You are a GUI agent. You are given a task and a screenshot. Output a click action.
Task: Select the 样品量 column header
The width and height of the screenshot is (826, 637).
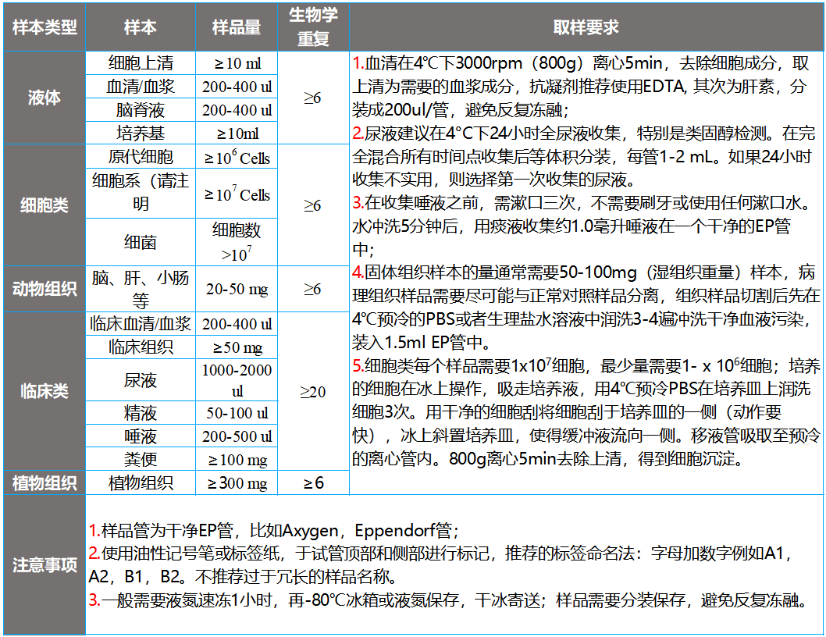tap(237, 27)
